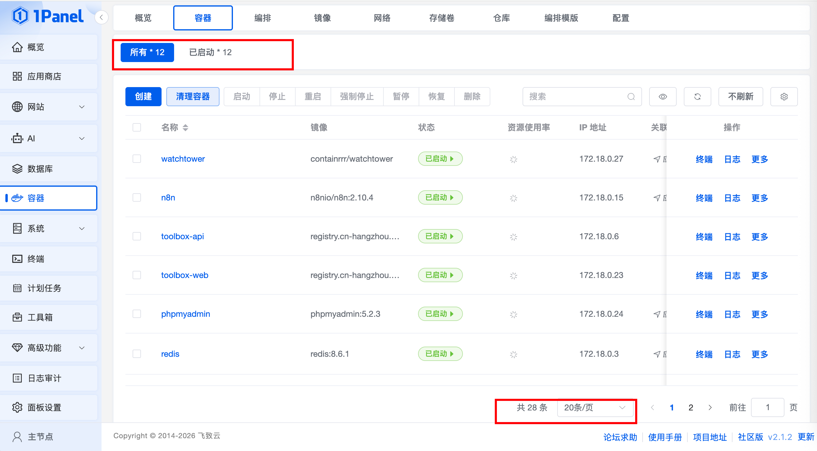Toggle the eye visibility button in toolbar
The height and width of the screenshot is (451, 817).
pos(663,97)
